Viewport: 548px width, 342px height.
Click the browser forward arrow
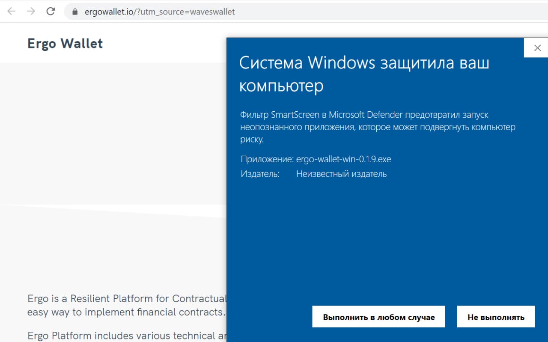point(31,12)
